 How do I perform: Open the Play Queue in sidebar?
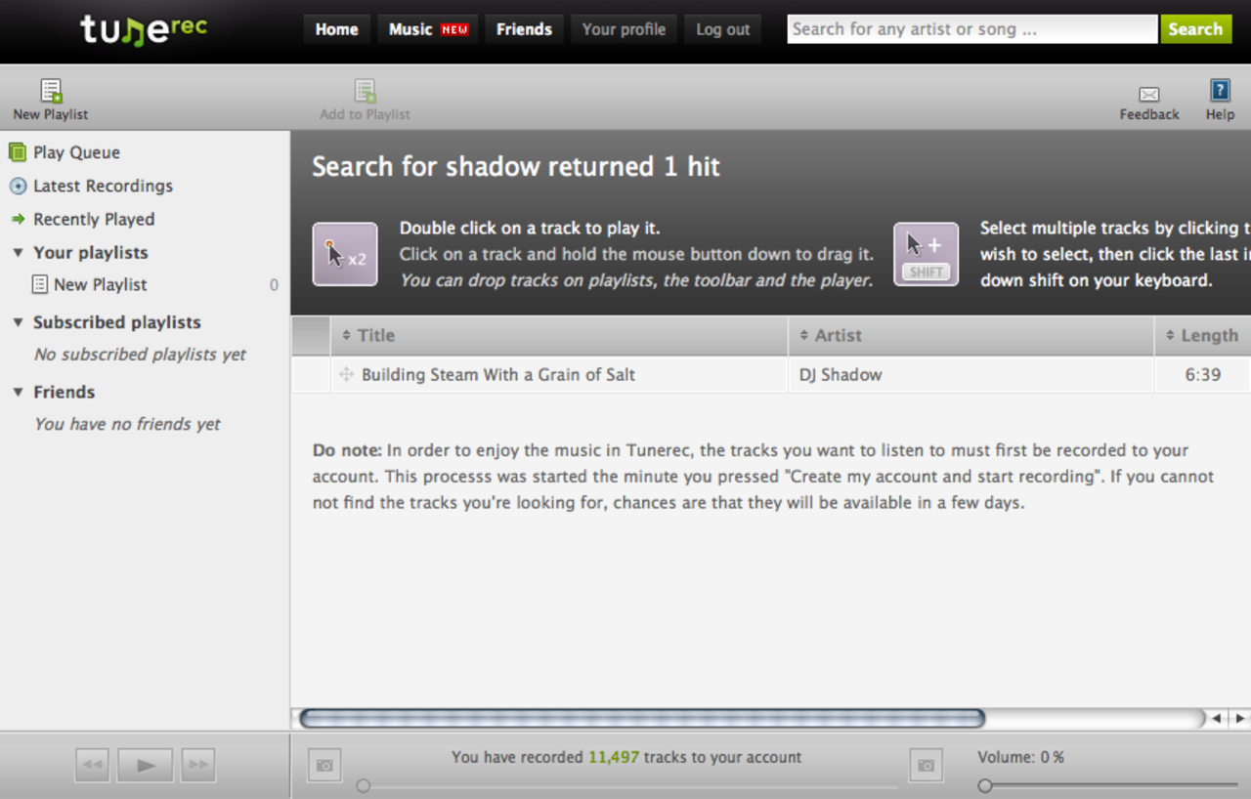coord(75,152)
